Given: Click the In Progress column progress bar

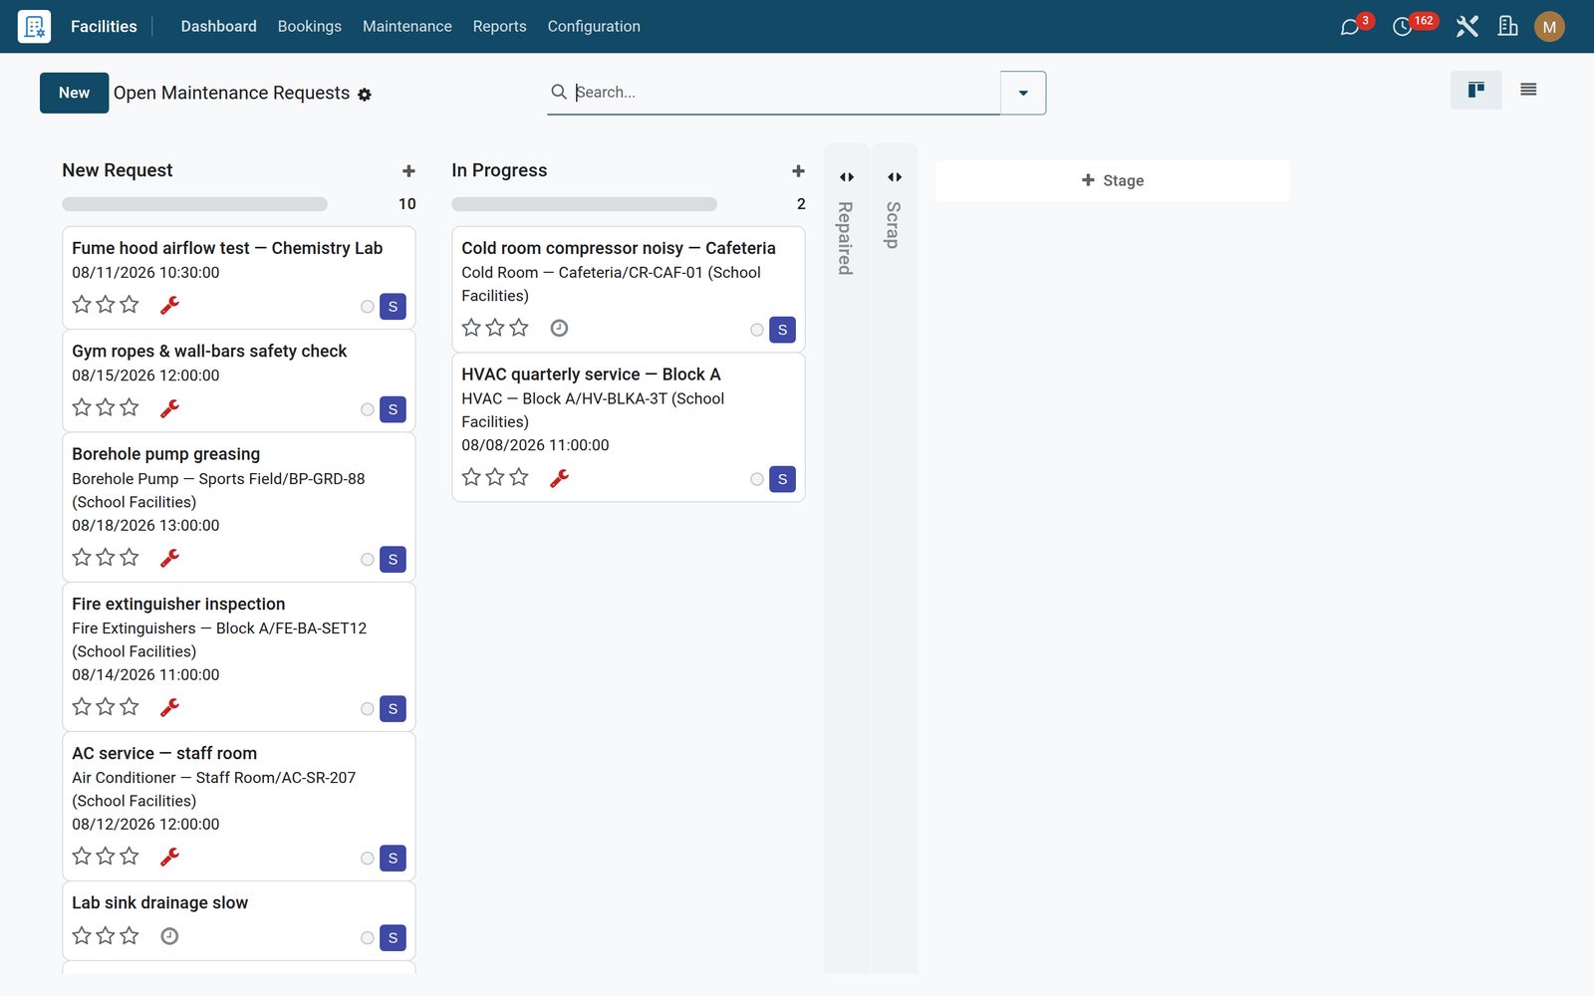Looking at the screenshot, I should (x=584, y=204).
